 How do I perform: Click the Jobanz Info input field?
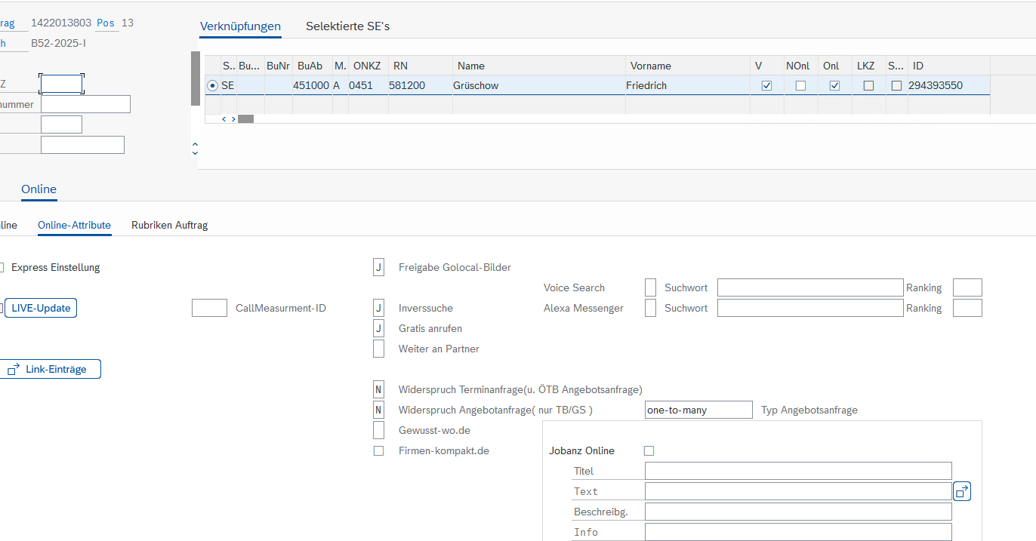(798, 532)
